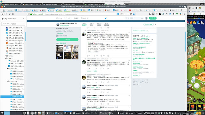Open the Firefox home page icon
This screenshot has height=115, width=205.
13,14
